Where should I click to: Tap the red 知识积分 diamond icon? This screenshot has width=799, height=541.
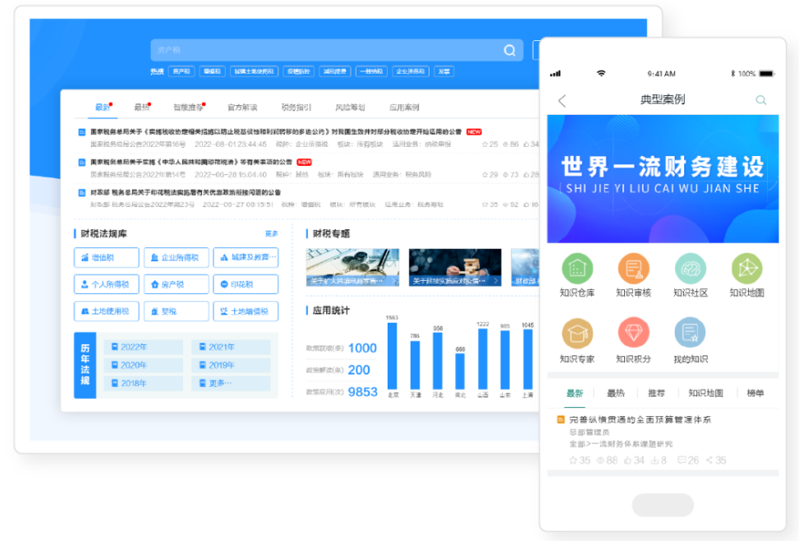(633, 334)
